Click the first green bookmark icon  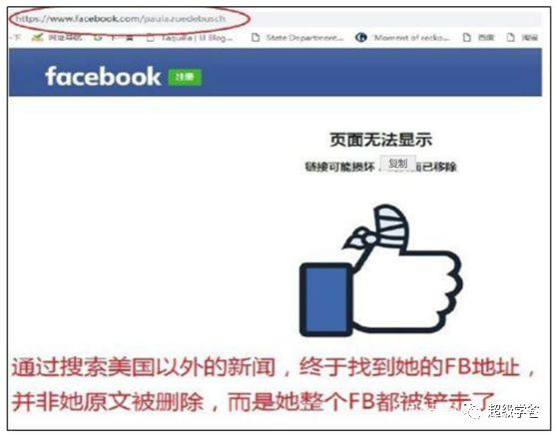point(37,37)
